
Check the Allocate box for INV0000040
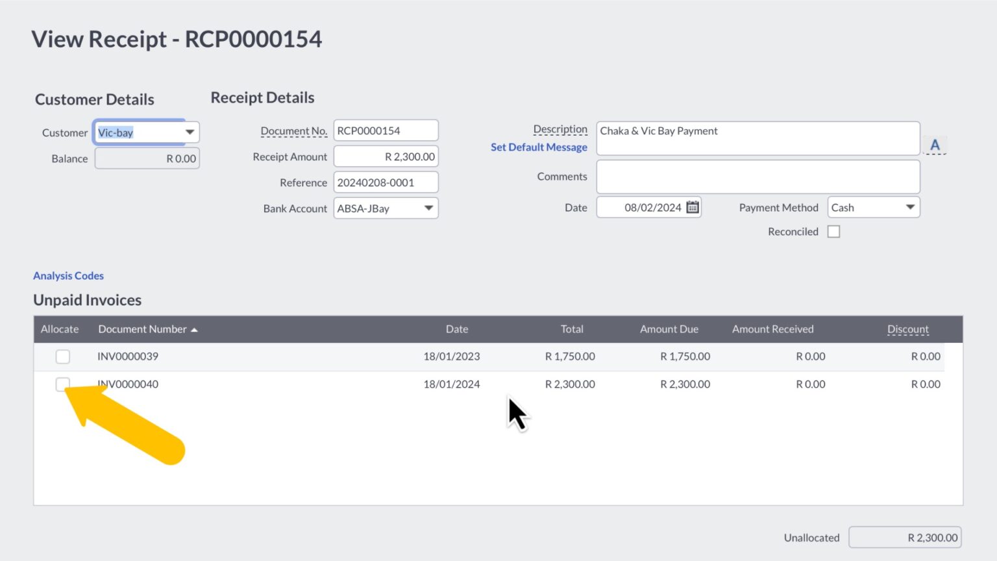(62, 384)
